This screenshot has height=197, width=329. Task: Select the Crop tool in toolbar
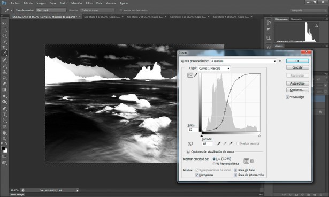(4, 47)
